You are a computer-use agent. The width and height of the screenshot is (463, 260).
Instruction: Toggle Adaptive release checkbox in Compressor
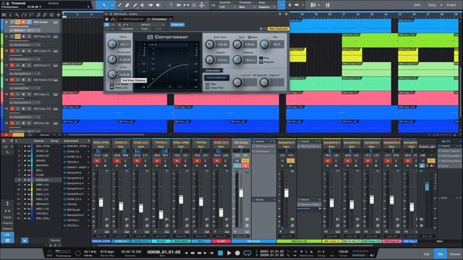click(261, 62)
